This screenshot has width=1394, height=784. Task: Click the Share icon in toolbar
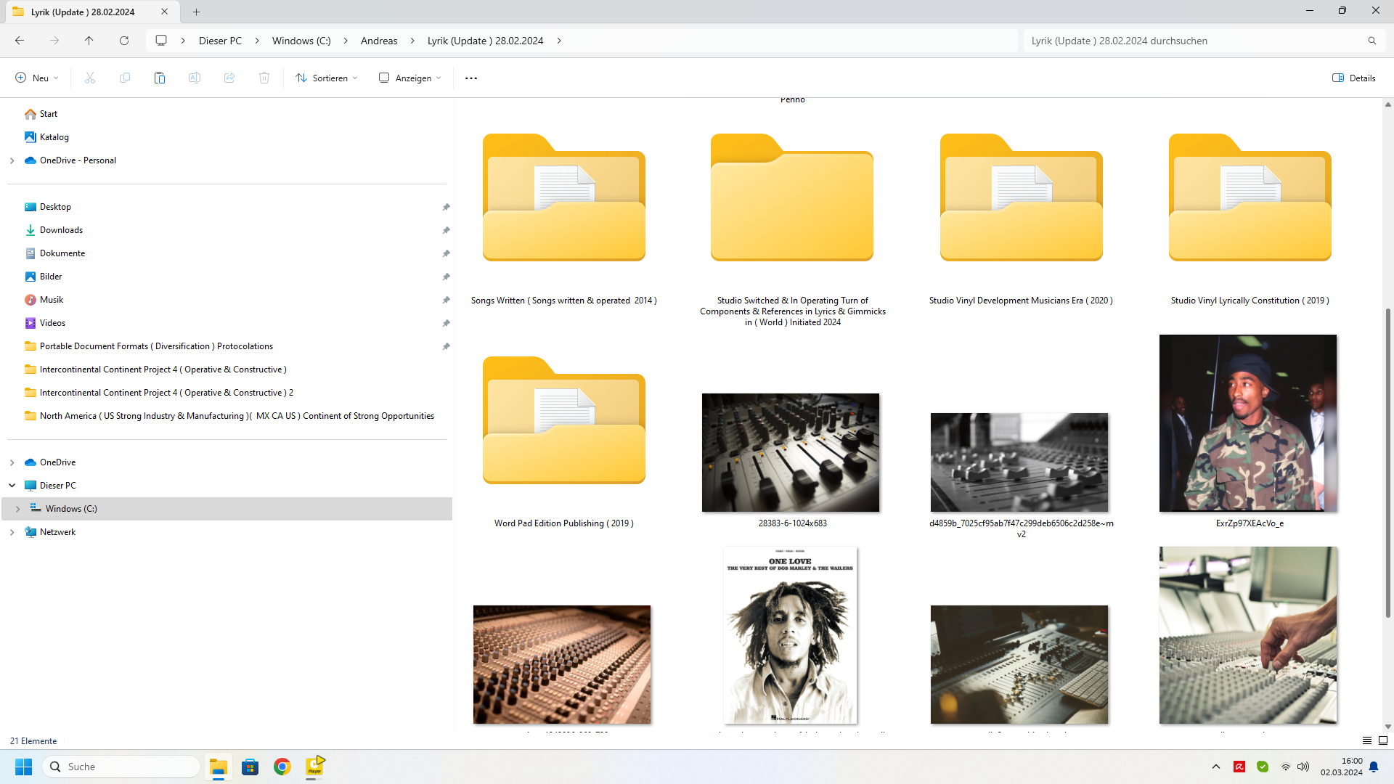[x=229, y=78]
